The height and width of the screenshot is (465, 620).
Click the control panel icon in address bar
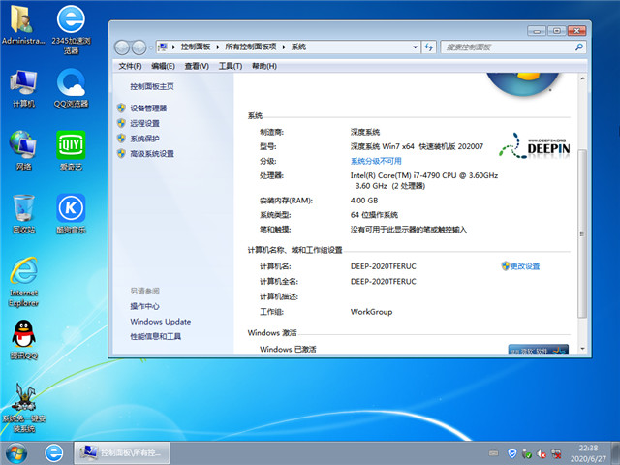(x=163, y=47)
